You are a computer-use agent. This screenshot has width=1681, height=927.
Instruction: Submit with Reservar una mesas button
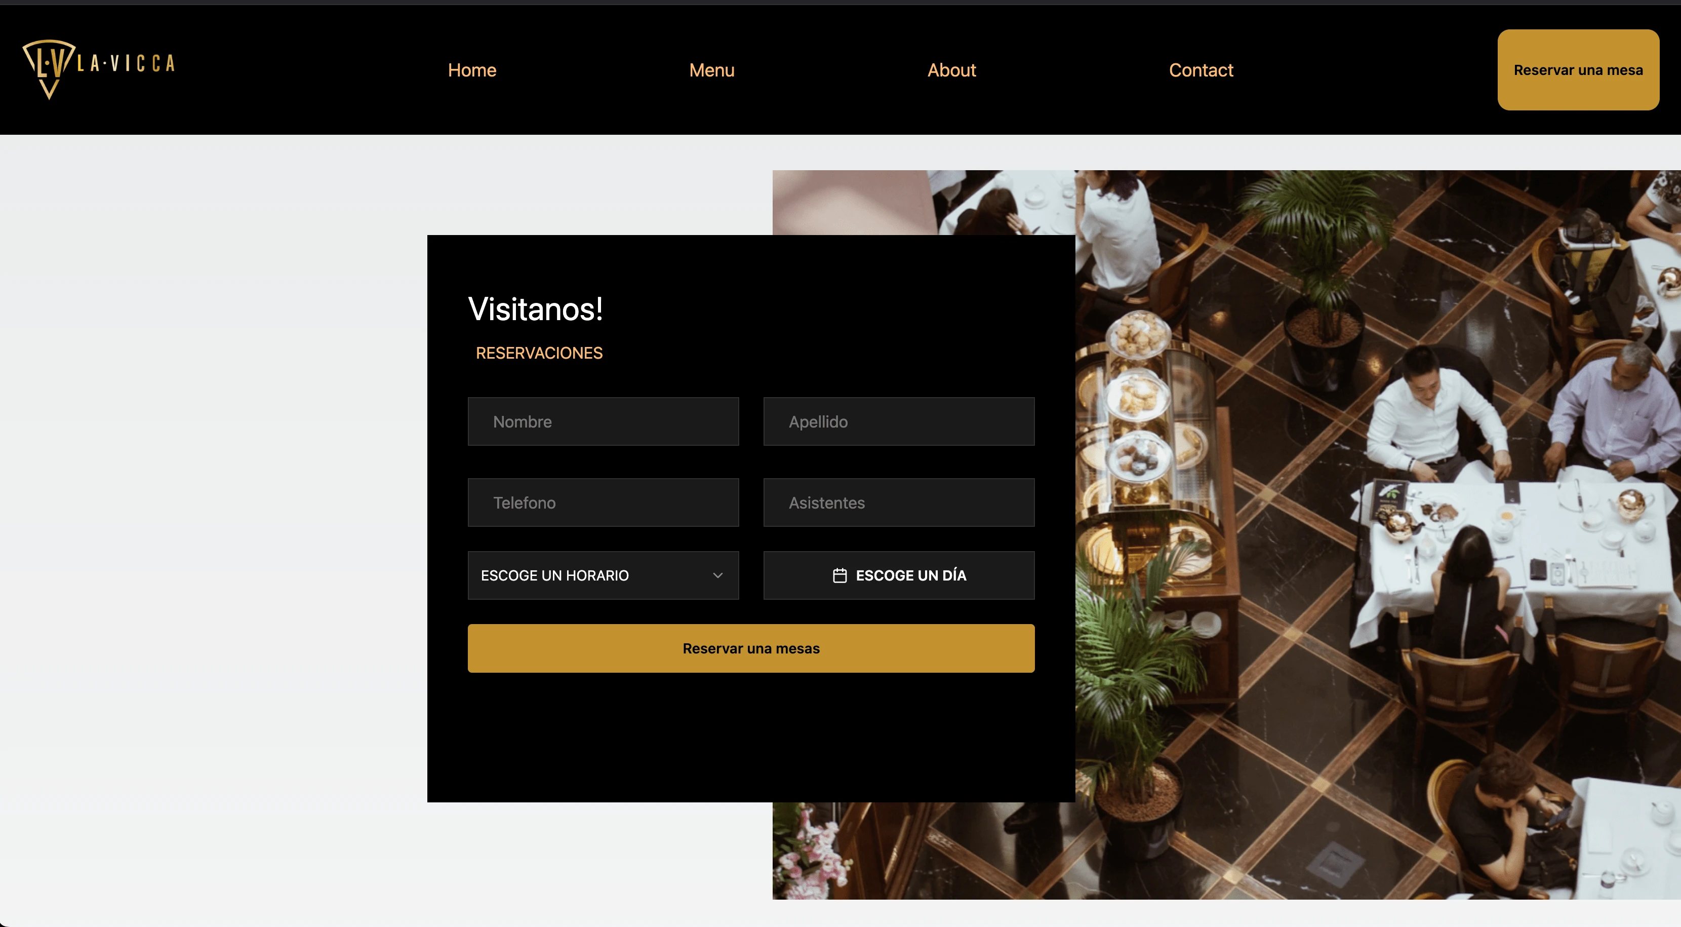click(751, 648)
